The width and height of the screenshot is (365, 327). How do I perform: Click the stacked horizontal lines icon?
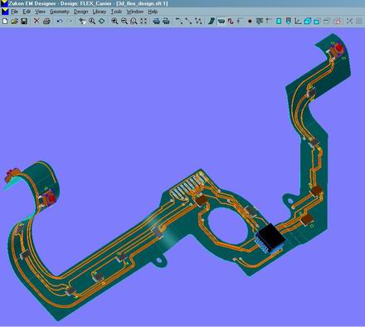pos(260,21)
